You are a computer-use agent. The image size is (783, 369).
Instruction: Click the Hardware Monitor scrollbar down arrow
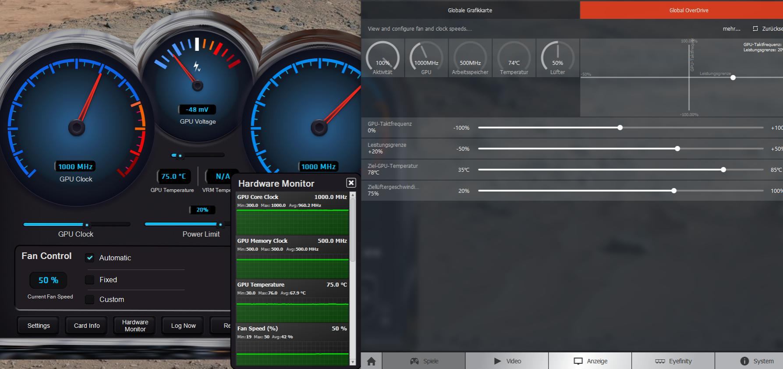click(x=353, y=362)
